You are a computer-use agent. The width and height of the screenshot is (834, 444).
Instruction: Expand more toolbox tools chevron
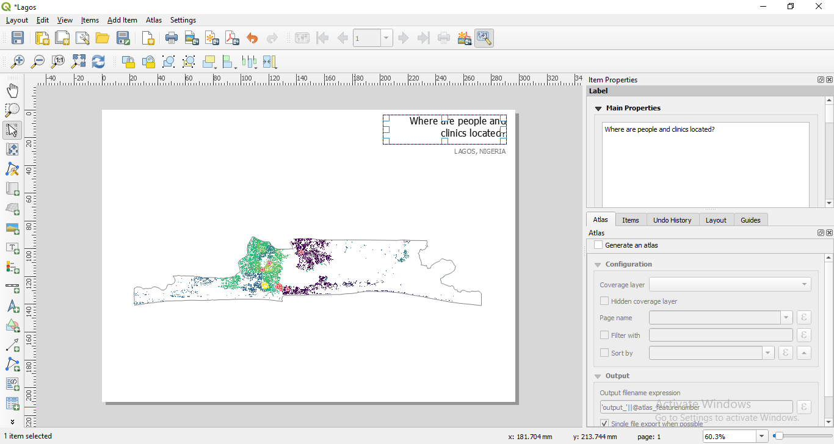pos(12,421)
